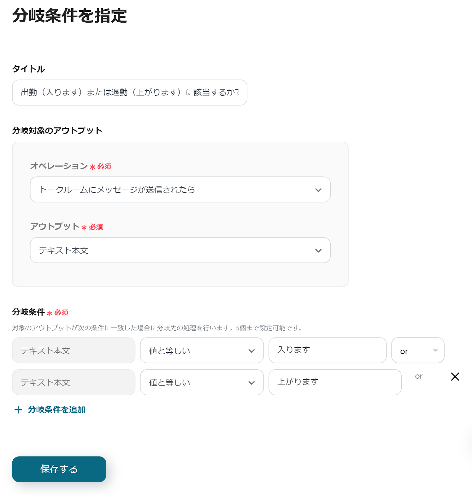Click the plus icon beside 分岐条件を追加

click(18, 410)
